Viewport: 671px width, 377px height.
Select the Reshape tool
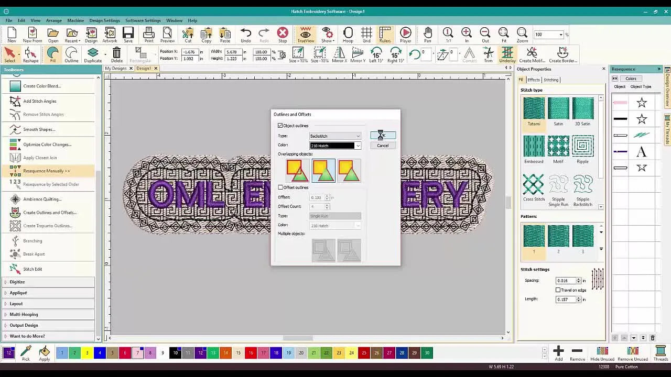tap(30, 54)
